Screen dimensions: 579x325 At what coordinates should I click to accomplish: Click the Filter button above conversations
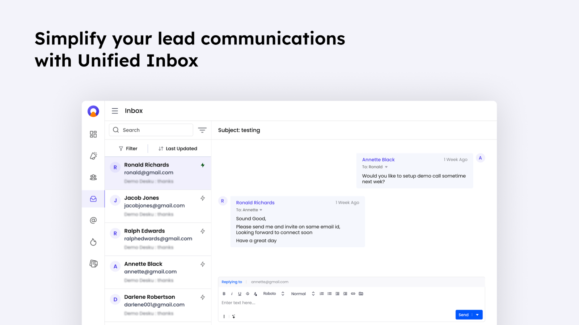pos(128,148)
